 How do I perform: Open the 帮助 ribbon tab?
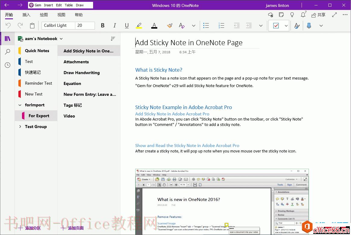click(79, 15)
